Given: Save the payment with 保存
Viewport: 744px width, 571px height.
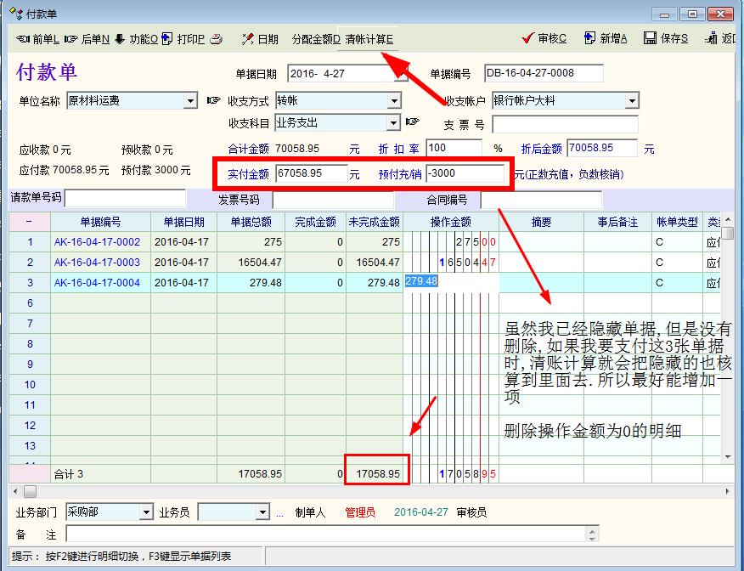Looking at the screenshot, I should click(666, 39).
